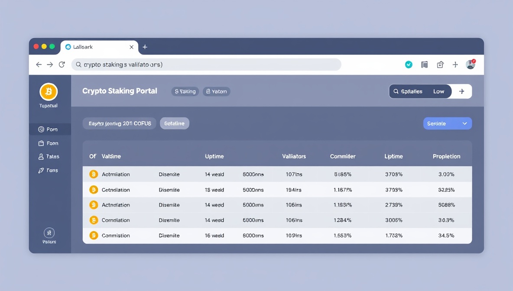The width and height of the screenshot is (513, 291).
Task: Click the 34.5% propletion value
Action: click(x=446, y=236)
